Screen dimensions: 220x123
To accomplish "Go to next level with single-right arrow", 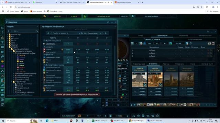I will 103,33.
